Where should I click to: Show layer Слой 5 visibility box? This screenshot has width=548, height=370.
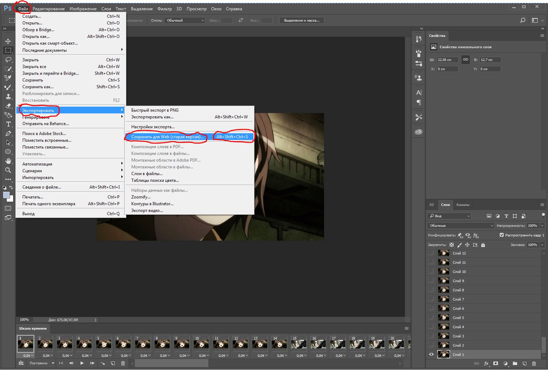[x=431, y=318]
